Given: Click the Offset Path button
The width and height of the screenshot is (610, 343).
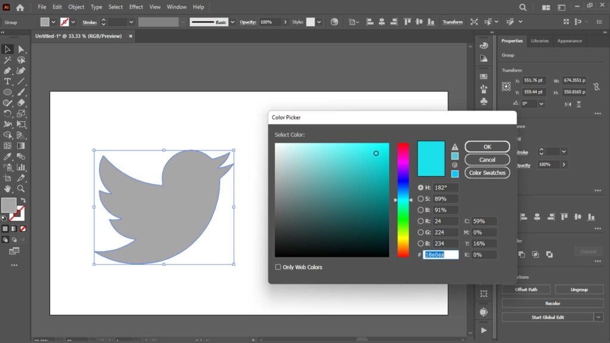Looking at the screenshot, I should pos(526,290).
